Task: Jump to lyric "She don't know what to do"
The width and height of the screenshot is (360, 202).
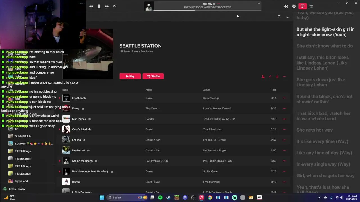Action: 325,46
